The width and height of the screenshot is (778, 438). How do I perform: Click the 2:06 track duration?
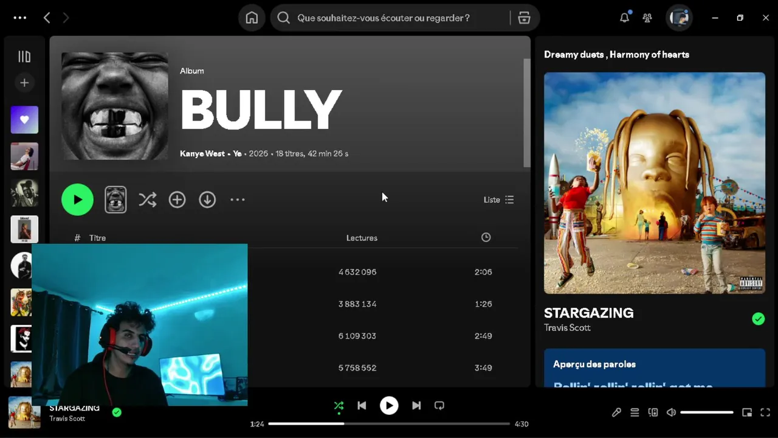[483, 272]
